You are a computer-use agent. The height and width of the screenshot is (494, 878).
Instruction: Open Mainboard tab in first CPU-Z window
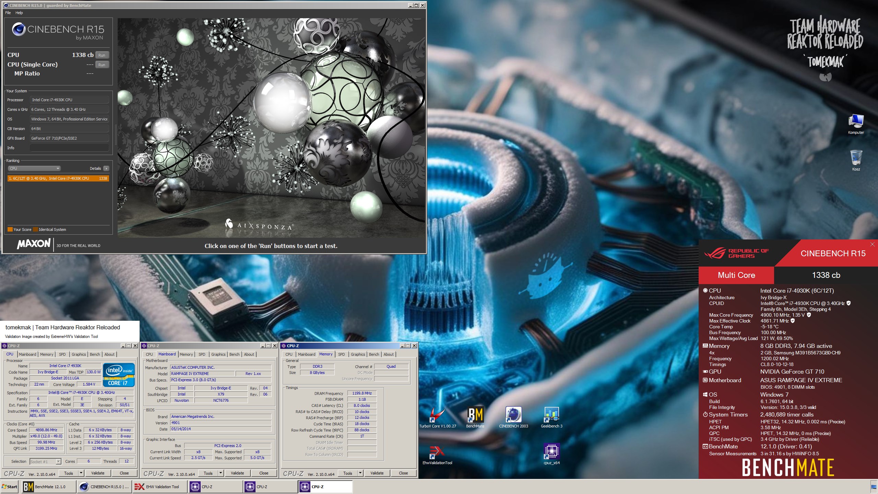point(27,354)
